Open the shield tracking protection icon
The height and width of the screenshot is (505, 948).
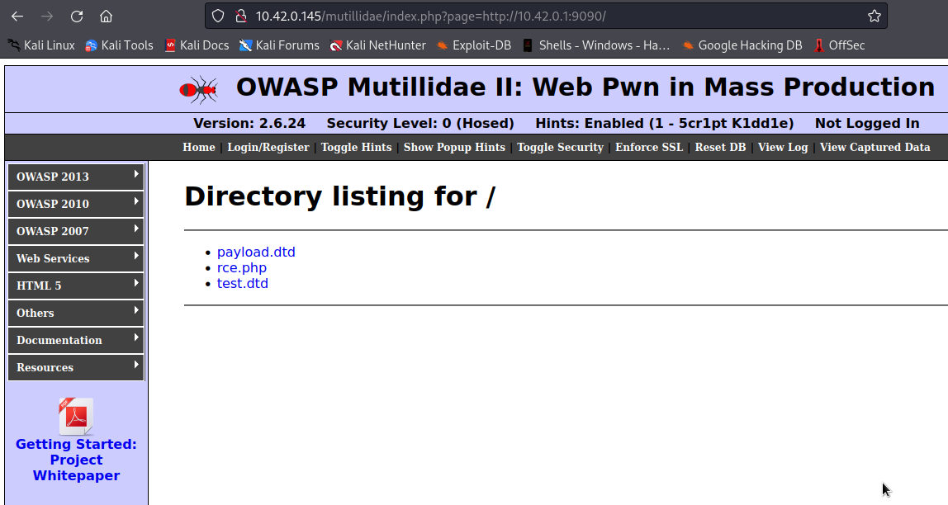pyautogui.click(x=218, y=17)
